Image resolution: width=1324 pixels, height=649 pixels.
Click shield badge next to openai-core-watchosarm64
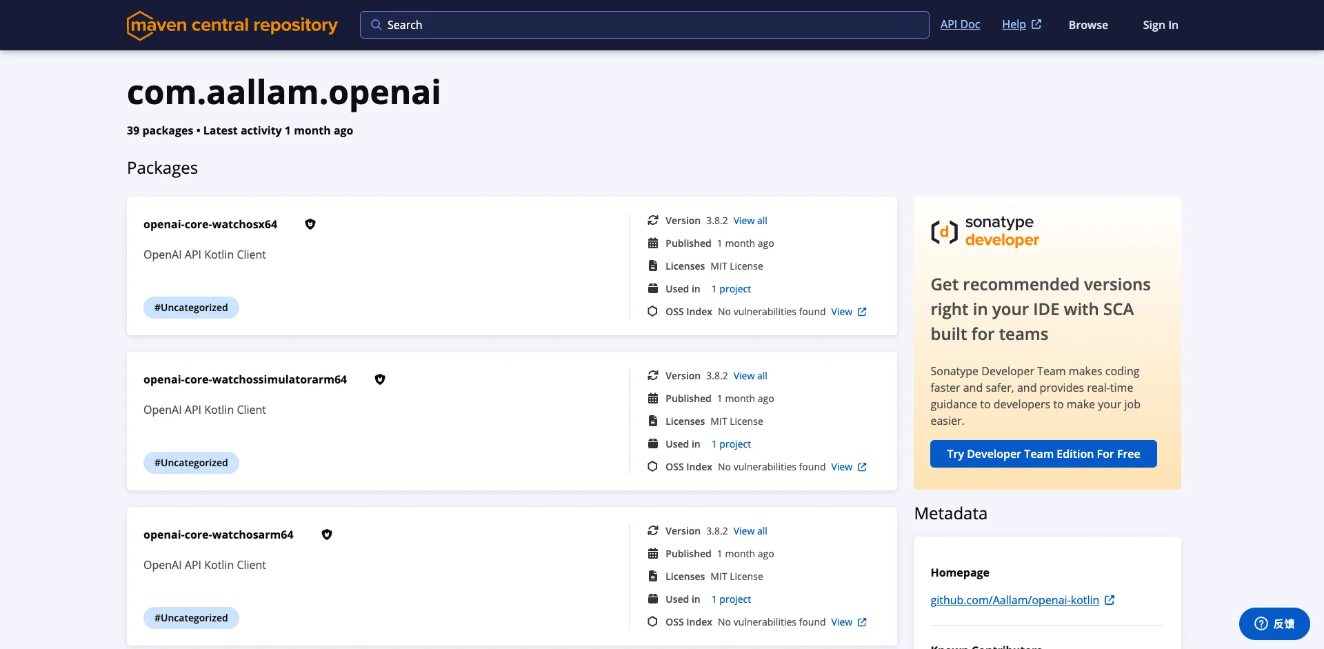click(327, 535)
